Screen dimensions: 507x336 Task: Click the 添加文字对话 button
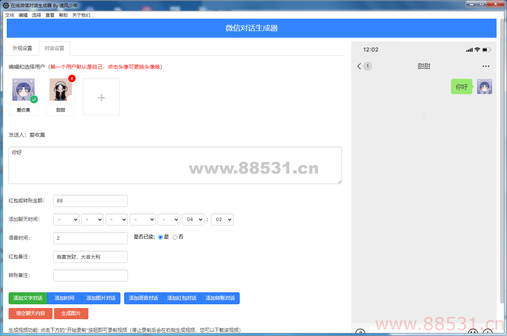coord(28,298)
